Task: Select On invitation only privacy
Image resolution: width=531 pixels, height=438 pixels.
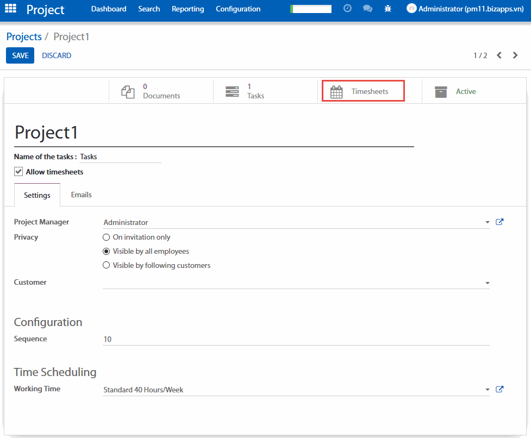Action: [107, 237]
